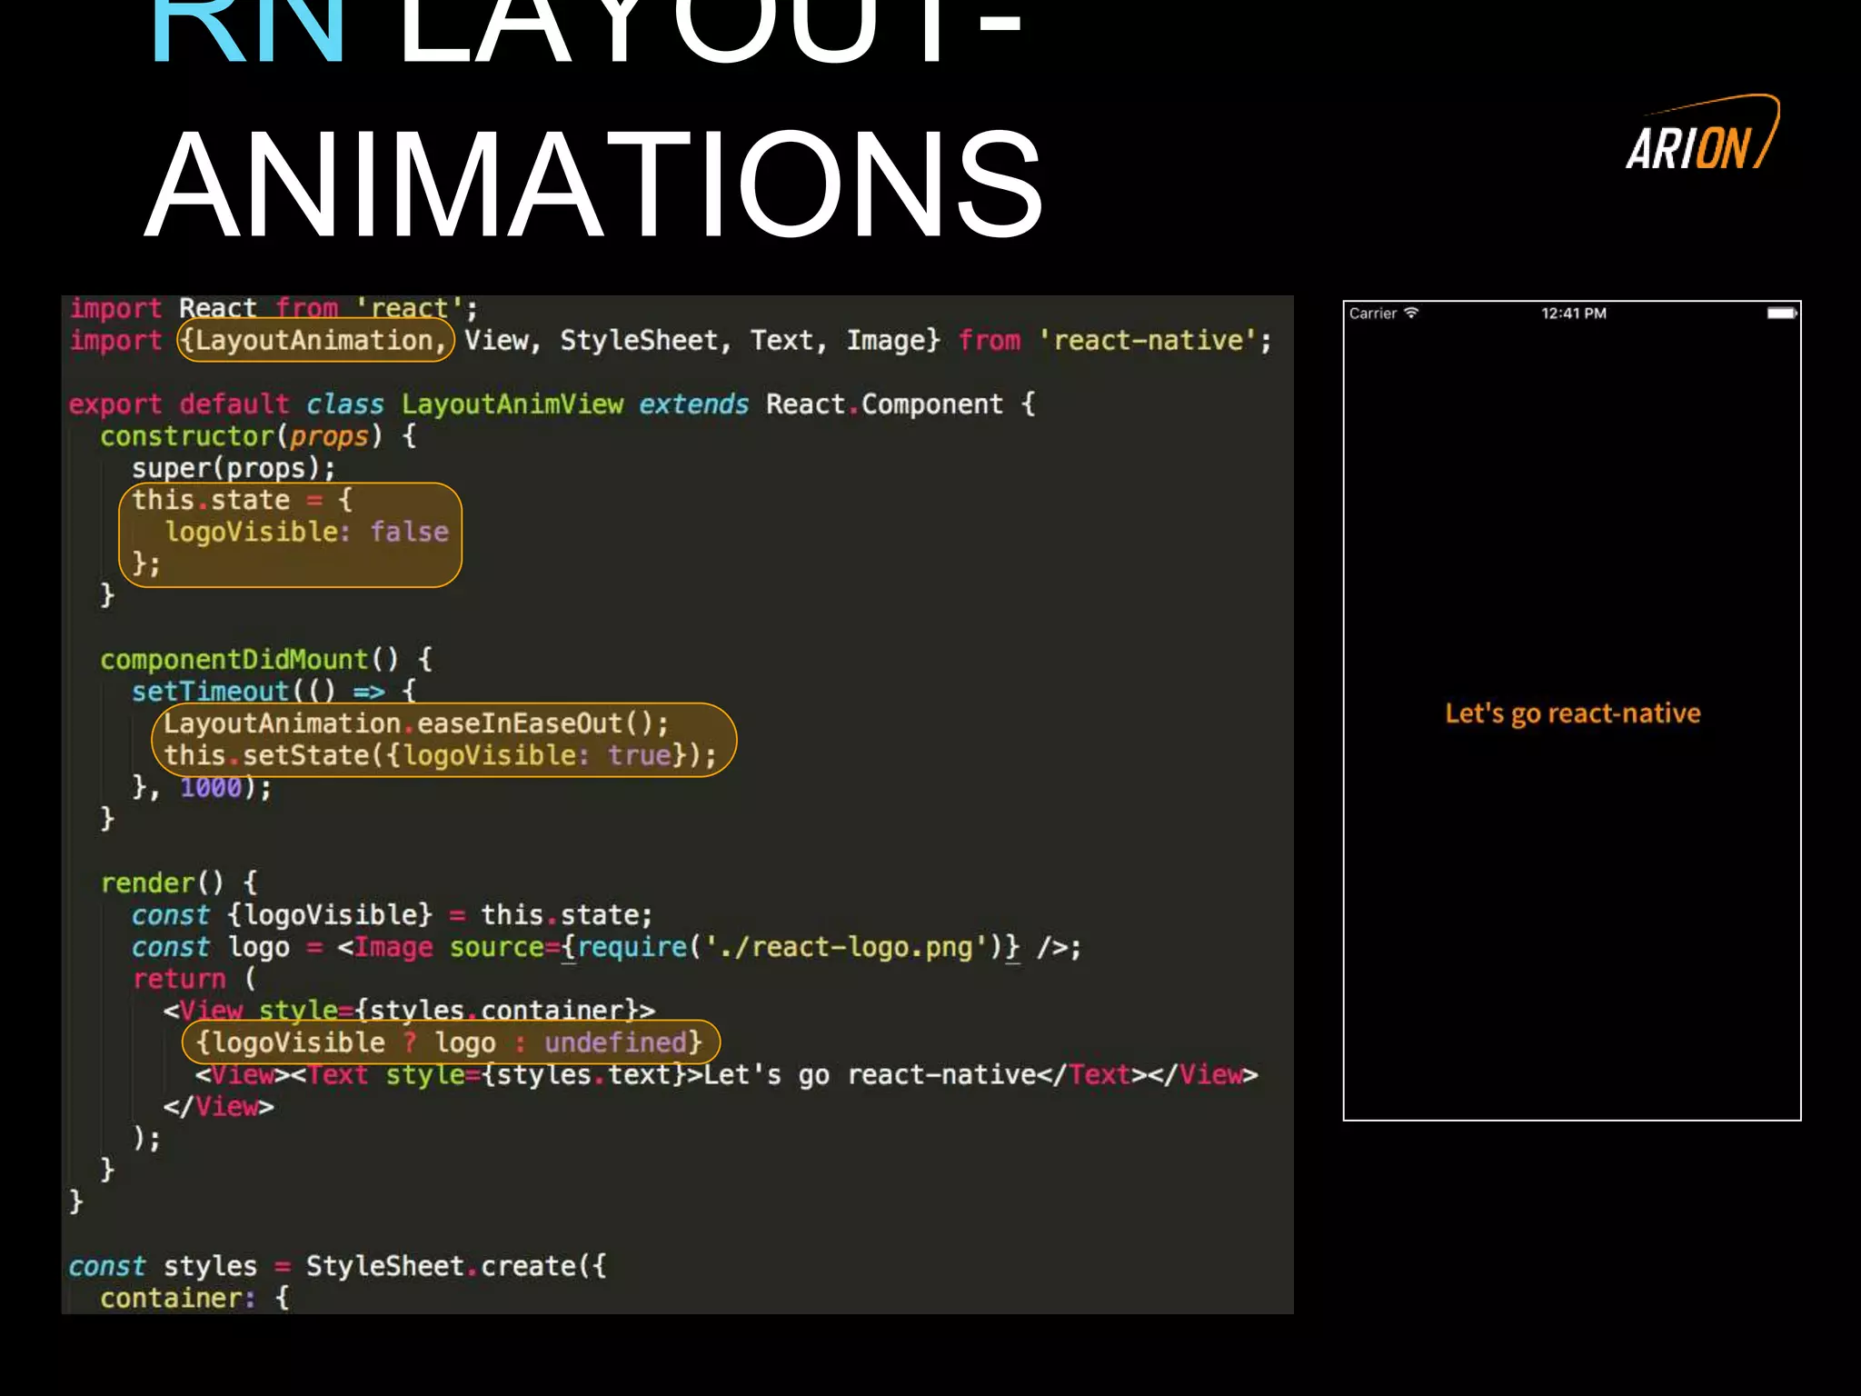The width and height of the screenshot is (1861, 1396).
Task: Click the 1000 timeout value
Action: [211, 787]
